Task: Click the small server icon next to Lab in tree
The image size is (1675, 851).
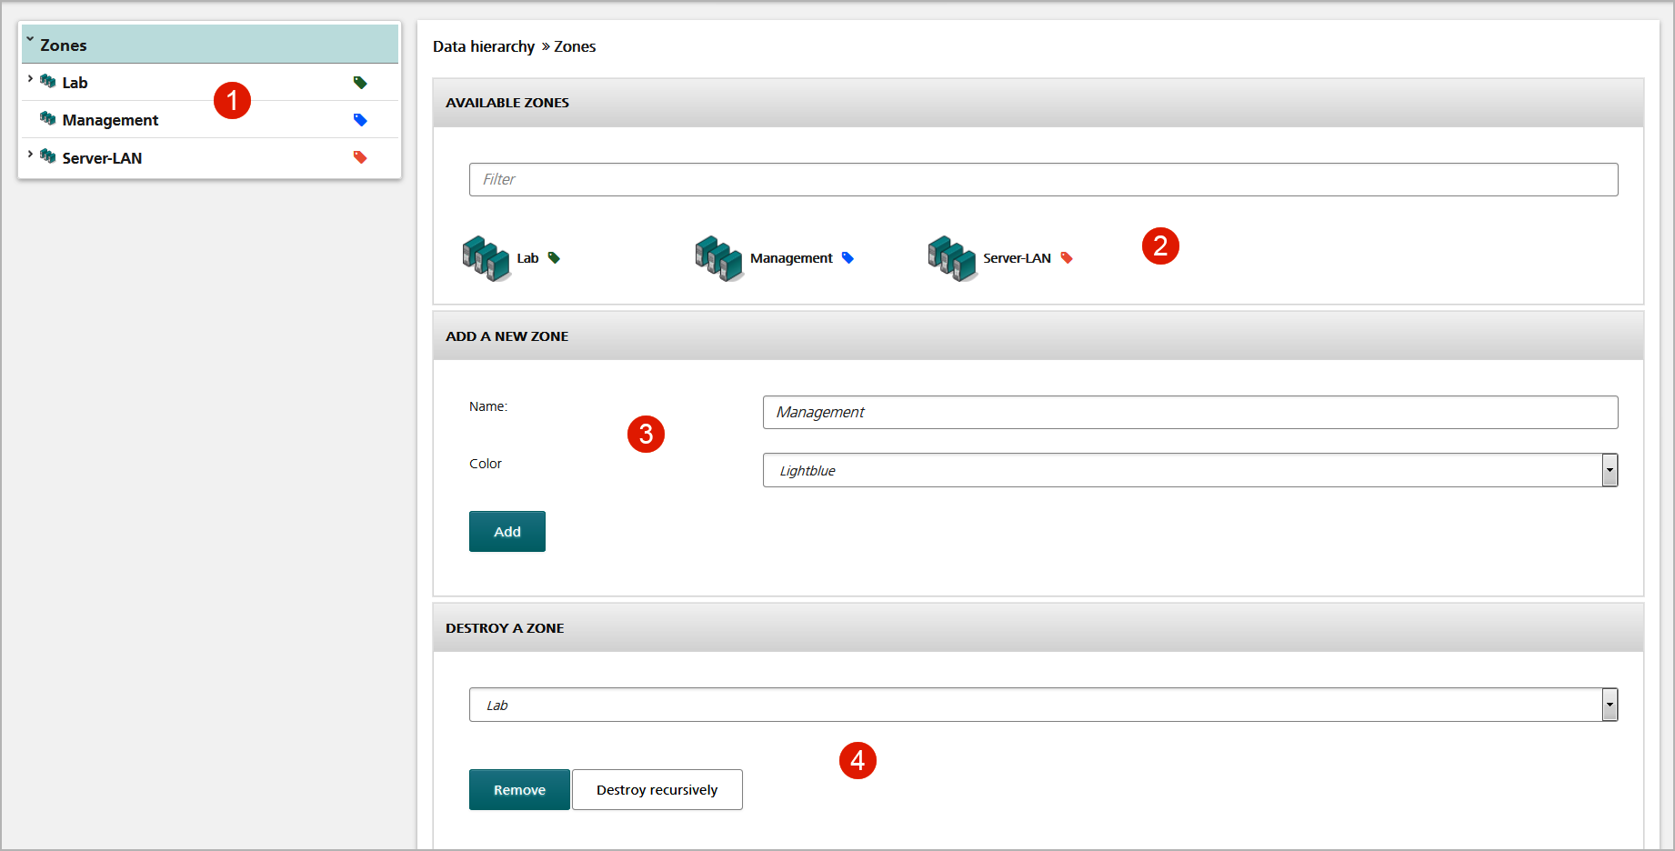Action: (48, 82)
